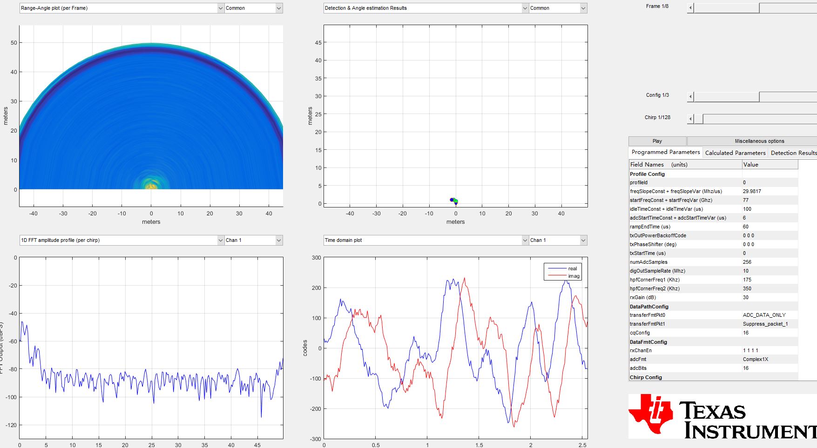Image resolution: width=817 pixels, height=448 pixels.
Task: Click the "Chirp 1/128" label
Action: [657, 117]
